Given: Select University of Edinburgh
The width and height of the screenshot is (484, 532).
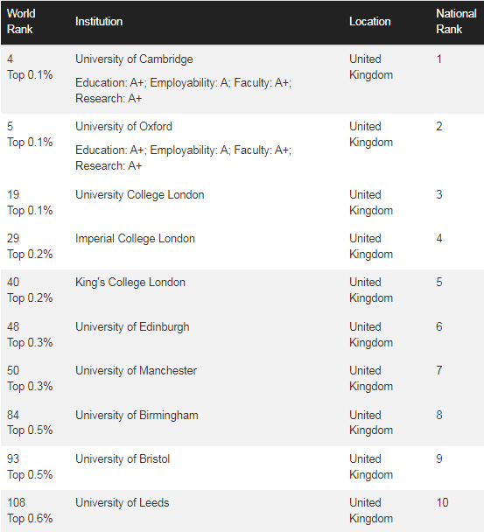Looking at the screenshot, I should [132, 326].
